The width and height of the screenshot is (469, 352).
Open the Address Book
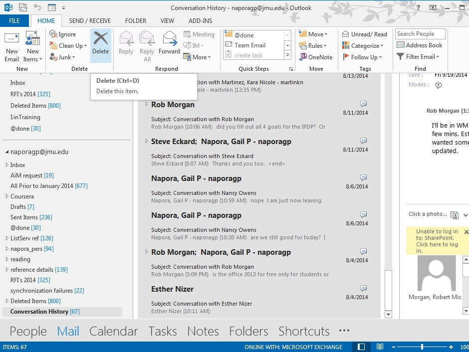click(419, 45)
